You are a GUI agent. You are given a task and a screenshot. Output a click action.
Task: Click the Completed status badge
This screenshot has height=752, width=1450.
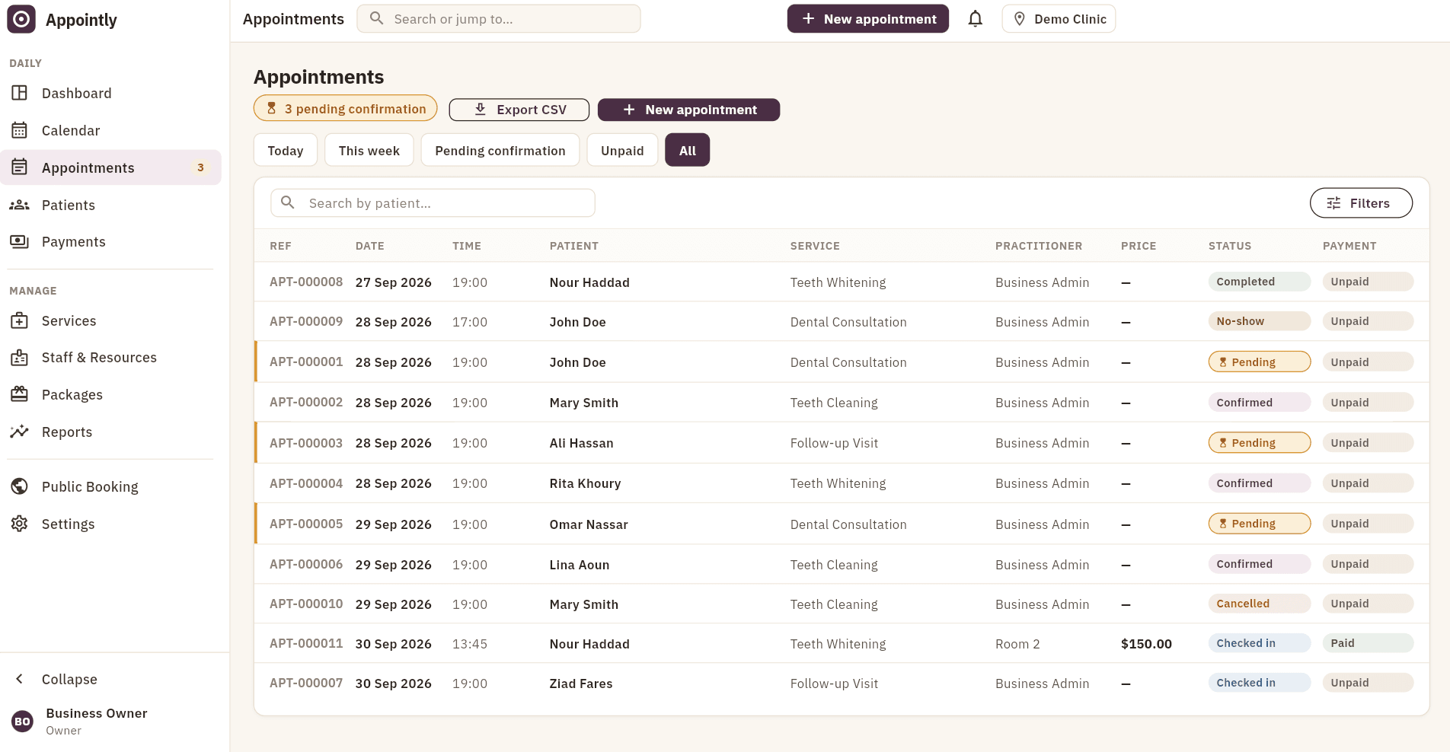pyautogui.click(x=1260, y=282)
